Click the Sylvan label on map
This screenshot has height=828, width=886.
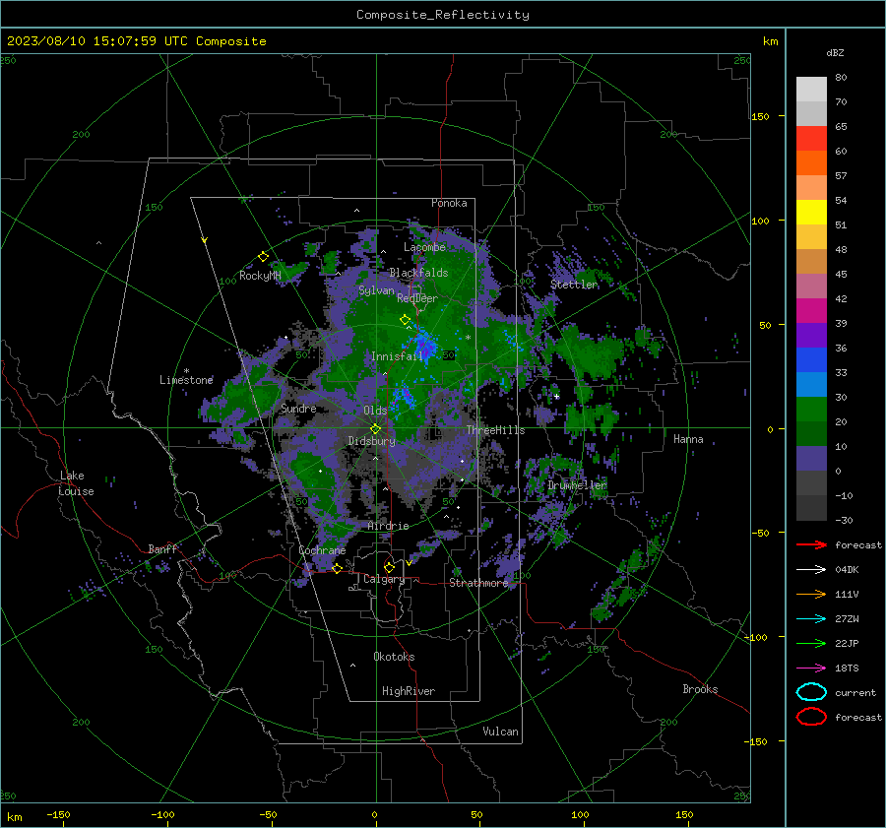[x=376, y=290]
